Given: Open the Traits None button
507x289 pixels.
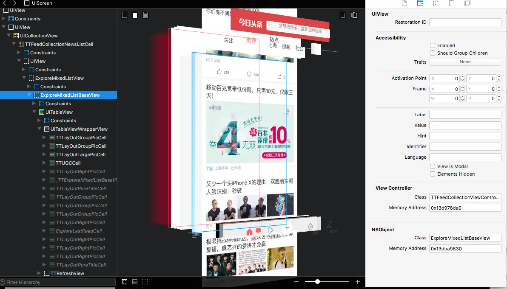Looking at the screenshot, I should click(465, 62).
